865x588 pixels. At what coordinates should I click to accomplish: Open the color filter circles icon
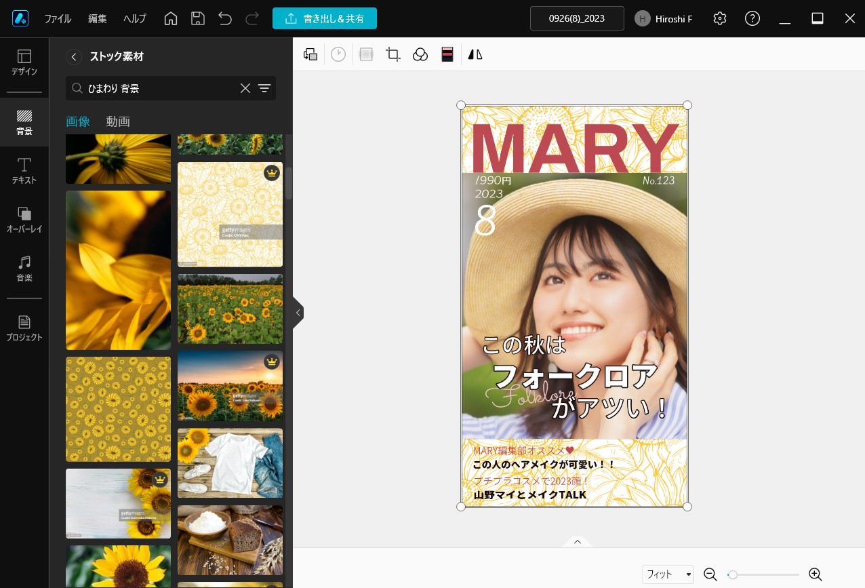point(420,55)
